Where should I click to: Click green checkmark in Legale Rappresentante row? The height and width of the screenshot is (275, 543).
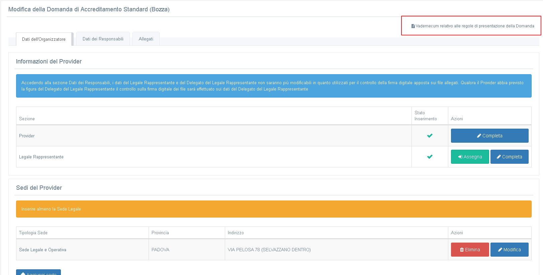click(x=430, y=157)
